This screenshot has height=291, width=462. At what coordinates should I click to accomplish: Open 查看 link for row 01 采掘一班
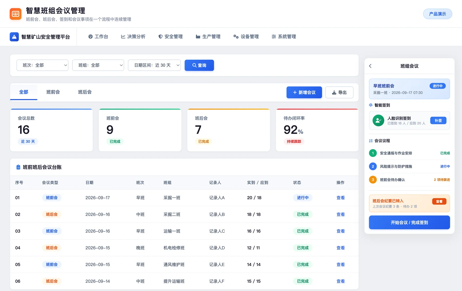pos(341,198)
